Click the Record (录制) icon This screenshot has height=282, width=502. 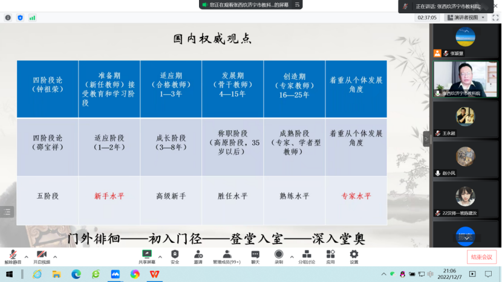[x=279, y=255]
